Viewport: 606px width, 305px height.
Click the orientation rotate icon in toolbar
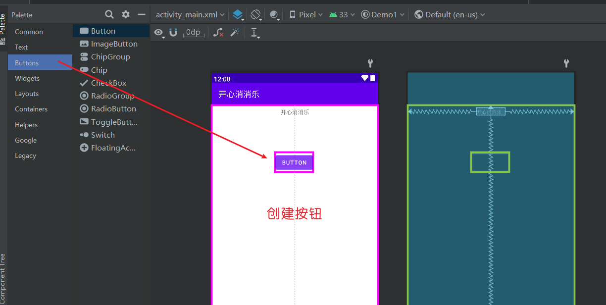[x=256, y=14]
